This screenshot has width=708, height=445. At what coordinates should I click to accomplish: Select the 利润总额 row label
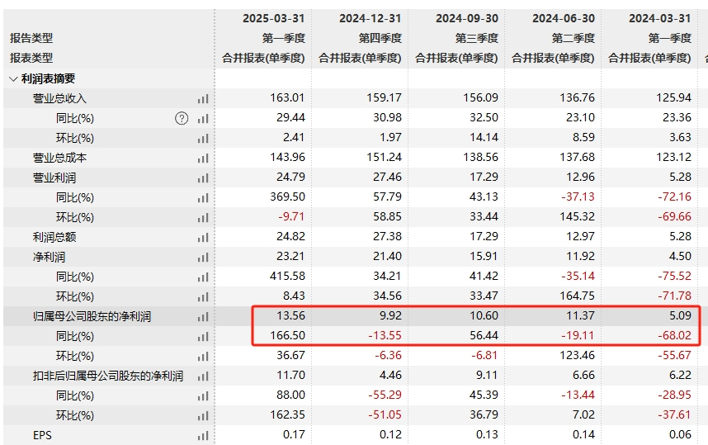54,237
